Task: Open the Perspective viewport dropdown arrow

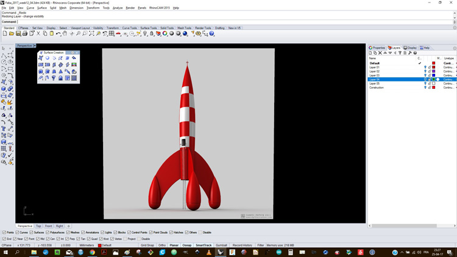Action: coord(35,46)
